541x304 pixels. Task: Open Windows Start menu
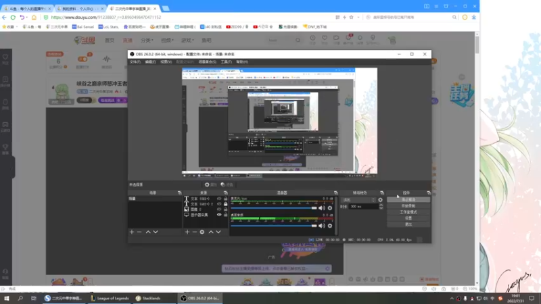pos(7,298)
